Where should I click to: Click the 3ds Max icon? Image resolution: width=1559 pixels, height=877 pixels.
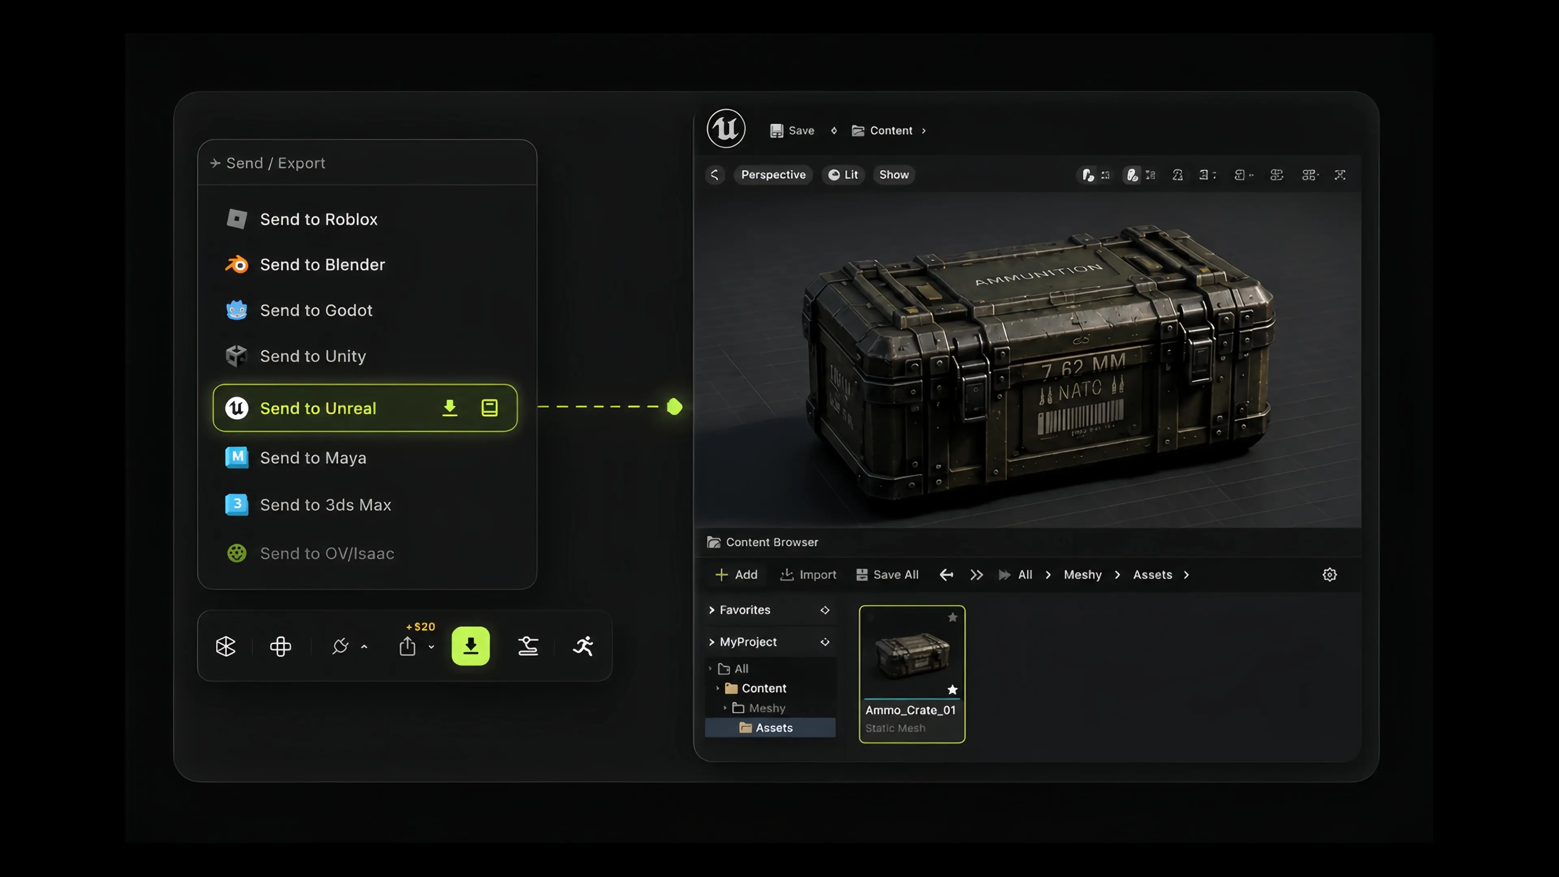[237, 504]
